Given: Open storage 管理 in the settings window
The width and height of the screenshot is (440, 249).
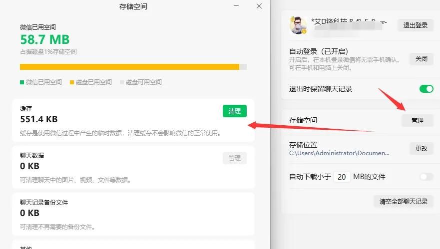Looking at the screenshot, I should 417,121.
